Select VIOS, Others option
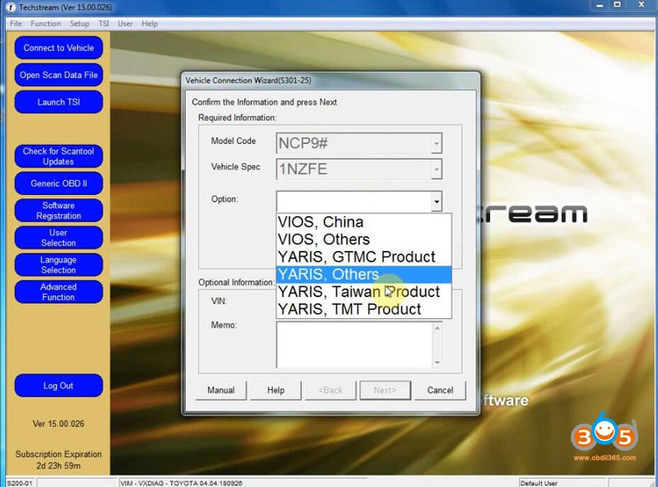Viewport: 658px width, 487px height. [364, 239]
